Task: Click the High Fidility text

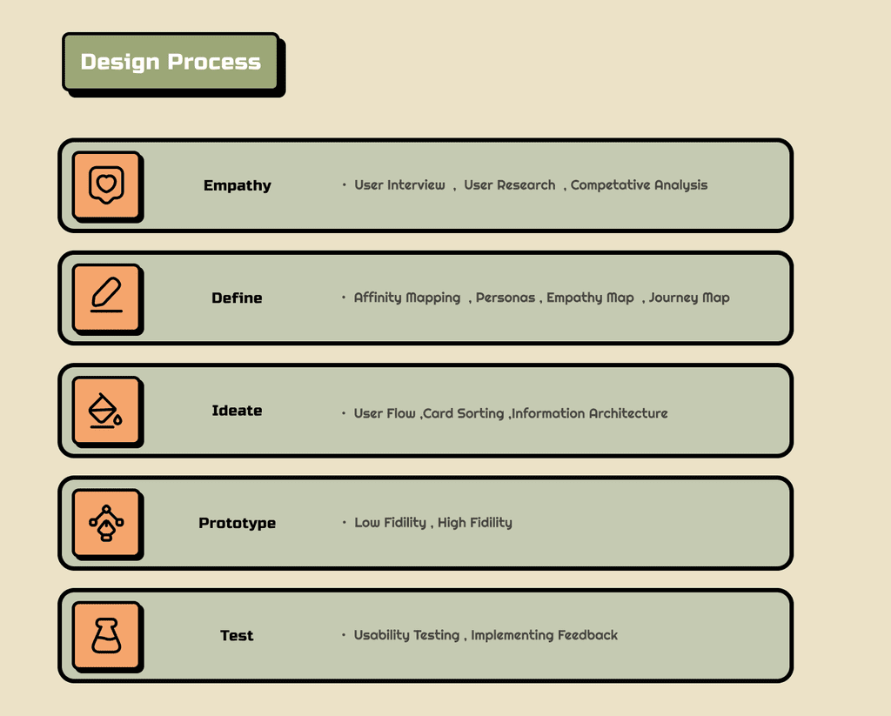Action: tap(474, 523)
